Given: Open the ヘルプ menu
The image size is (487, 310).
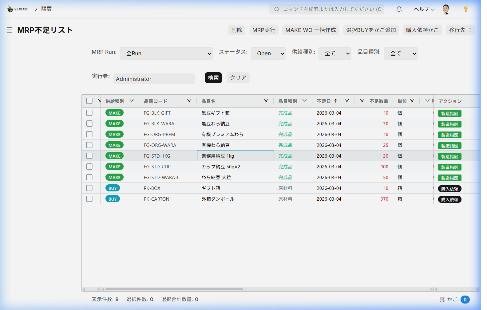Looking at the screenshot, I should pos(424,9).
